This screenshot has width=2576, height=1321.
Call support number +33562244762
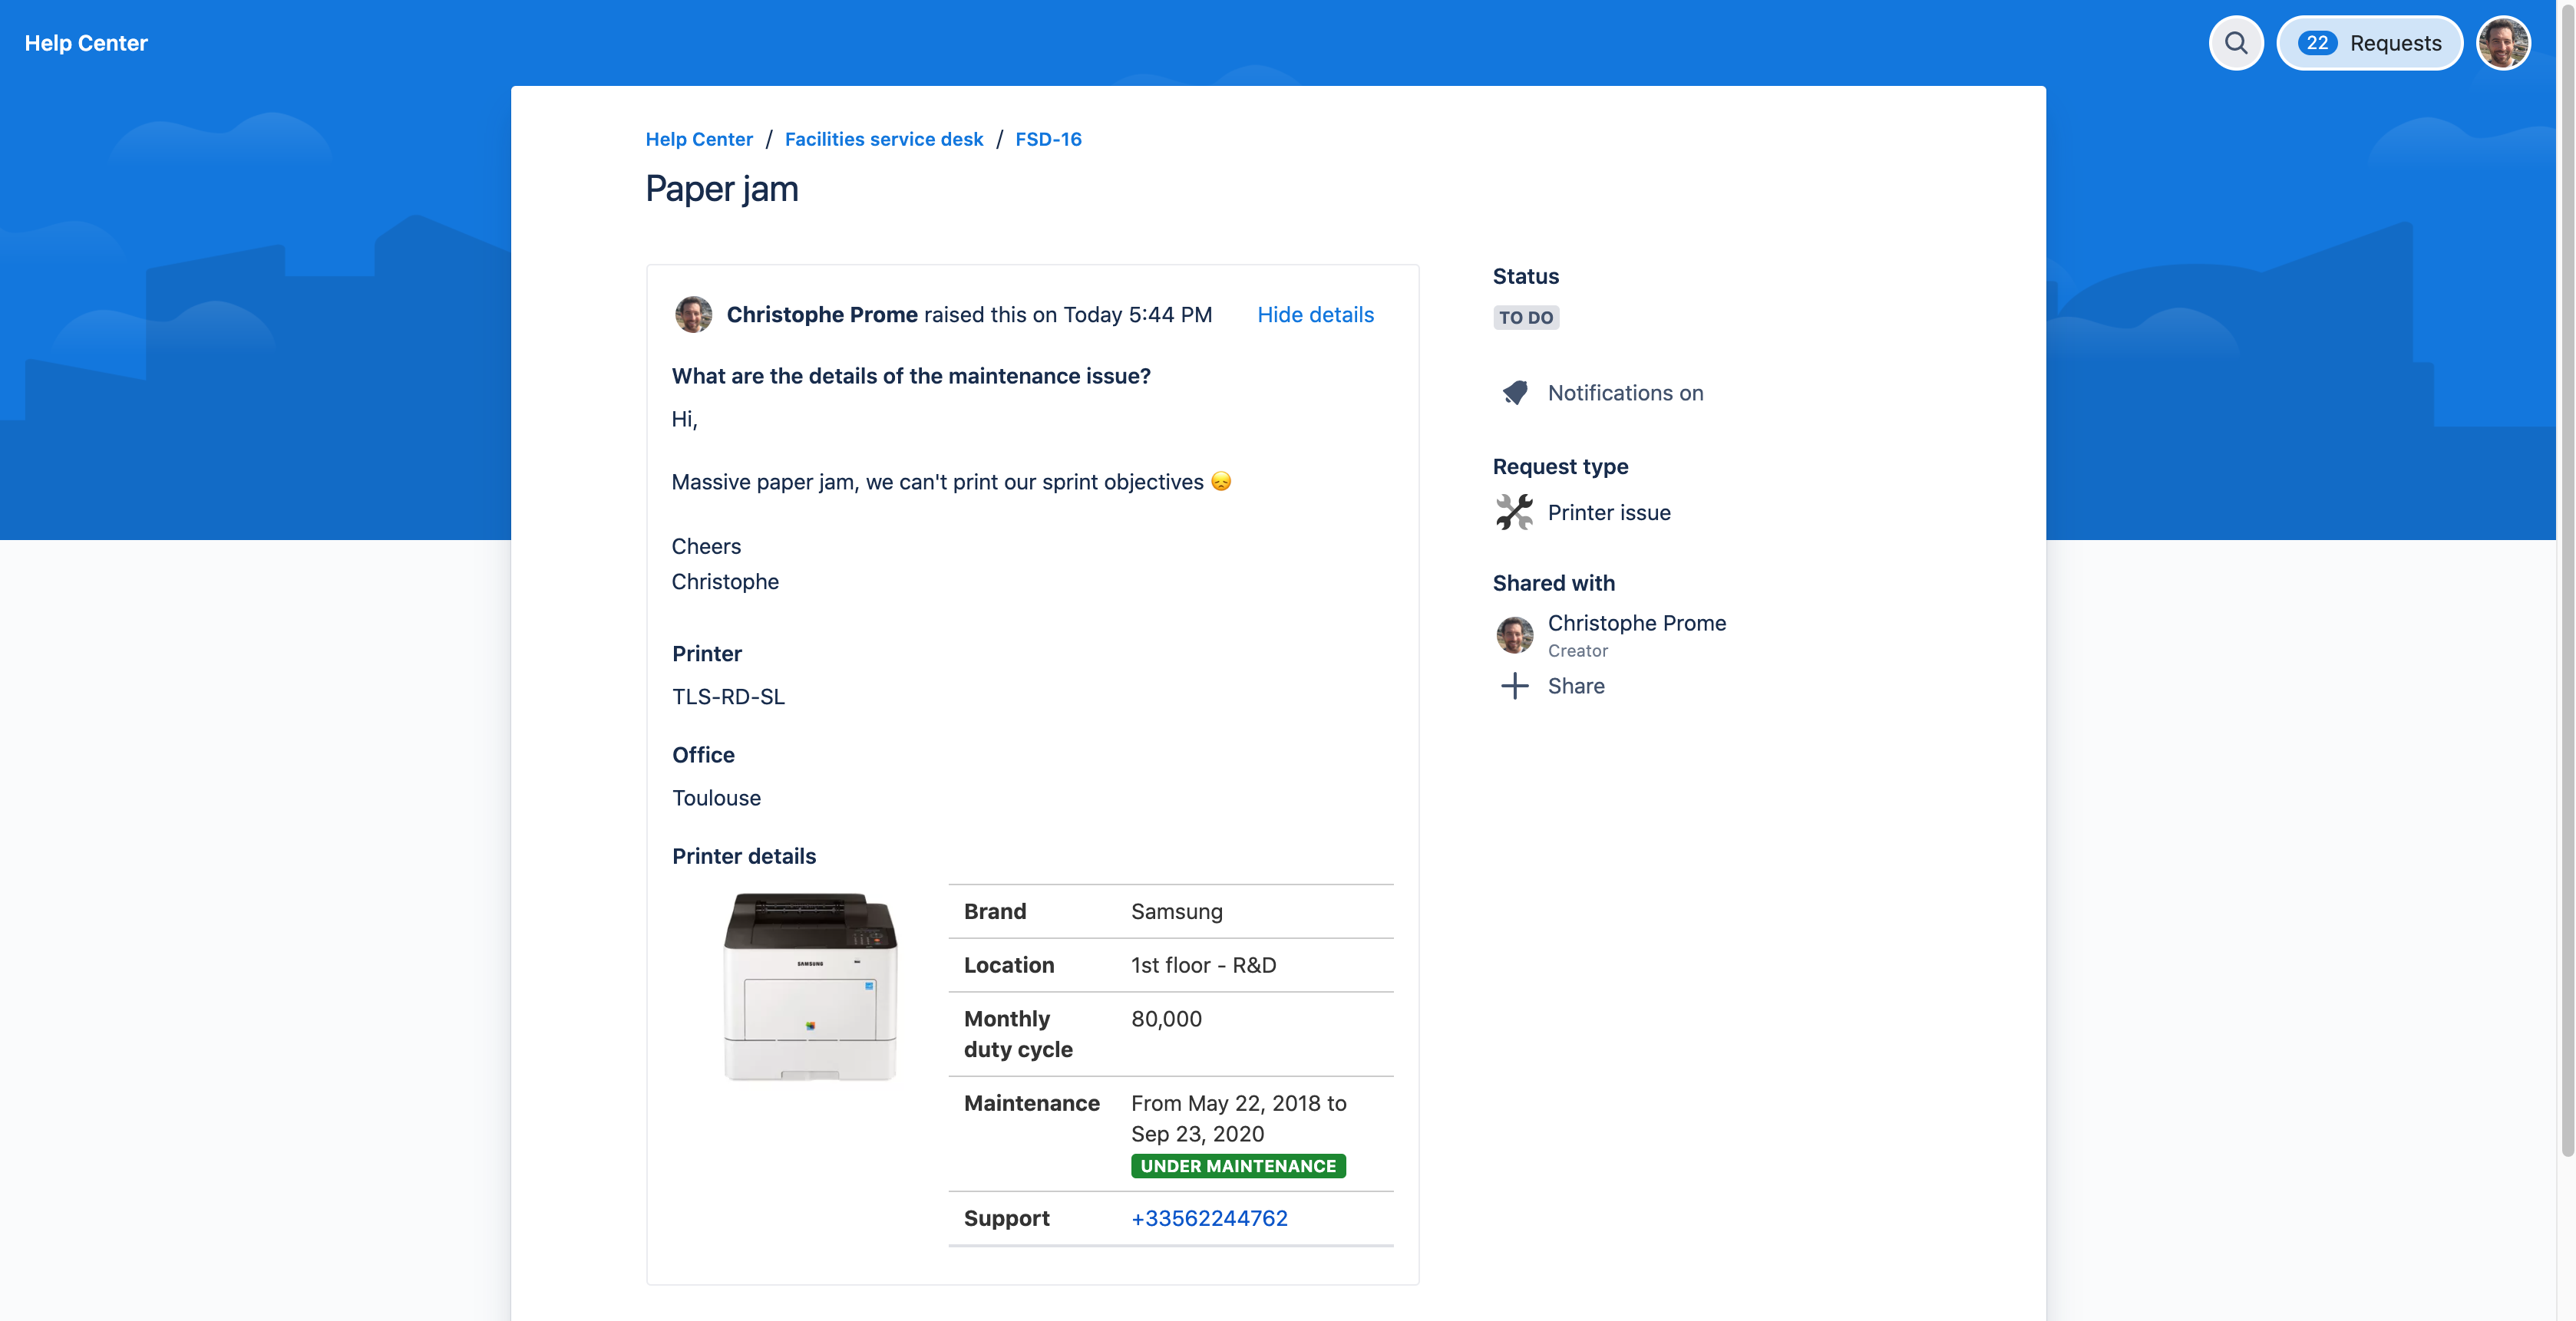pyautogui.click(x=1208, y=1218)
